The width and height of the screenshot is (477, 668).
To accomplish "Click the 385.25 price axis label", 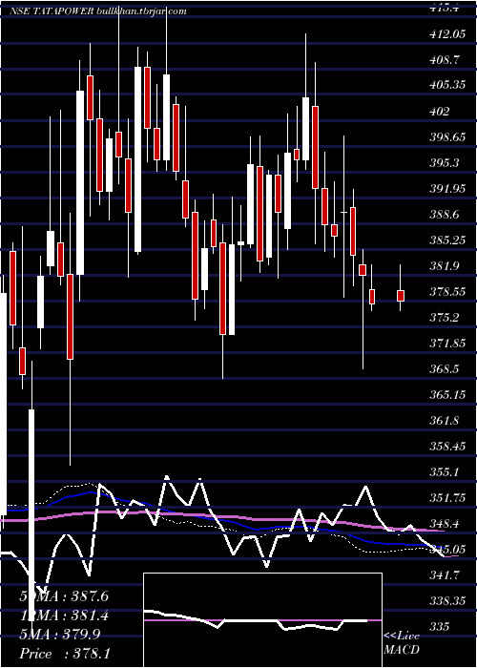I will (x=447, y=240).
